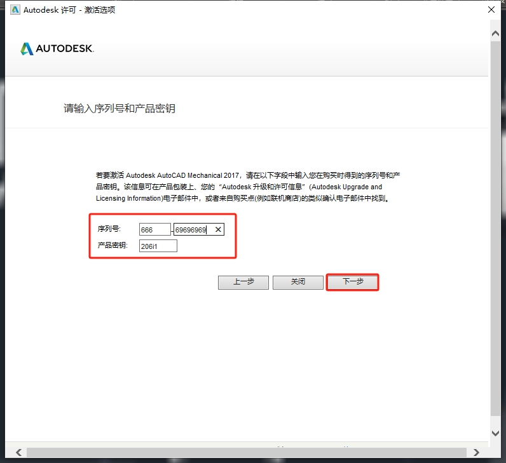Click the Autodesk app icon in title bar
This screenshot has width=506, height=463.
pos(15,10)
